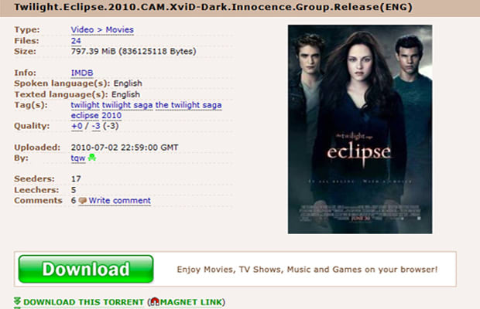Viewport: 480px width, 309px height.
Task: Select the 'twilight' tag
Action: point(85,105)
